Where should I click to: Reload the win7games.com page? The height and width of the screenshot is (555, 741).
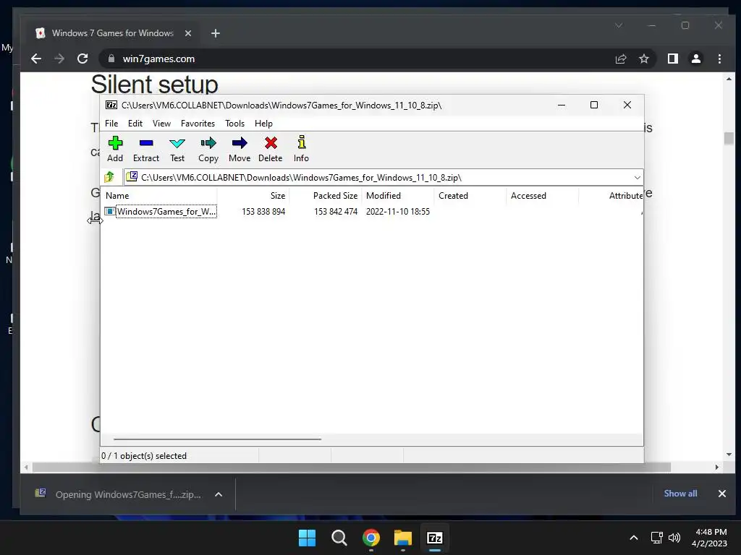(x=82, y=59)
